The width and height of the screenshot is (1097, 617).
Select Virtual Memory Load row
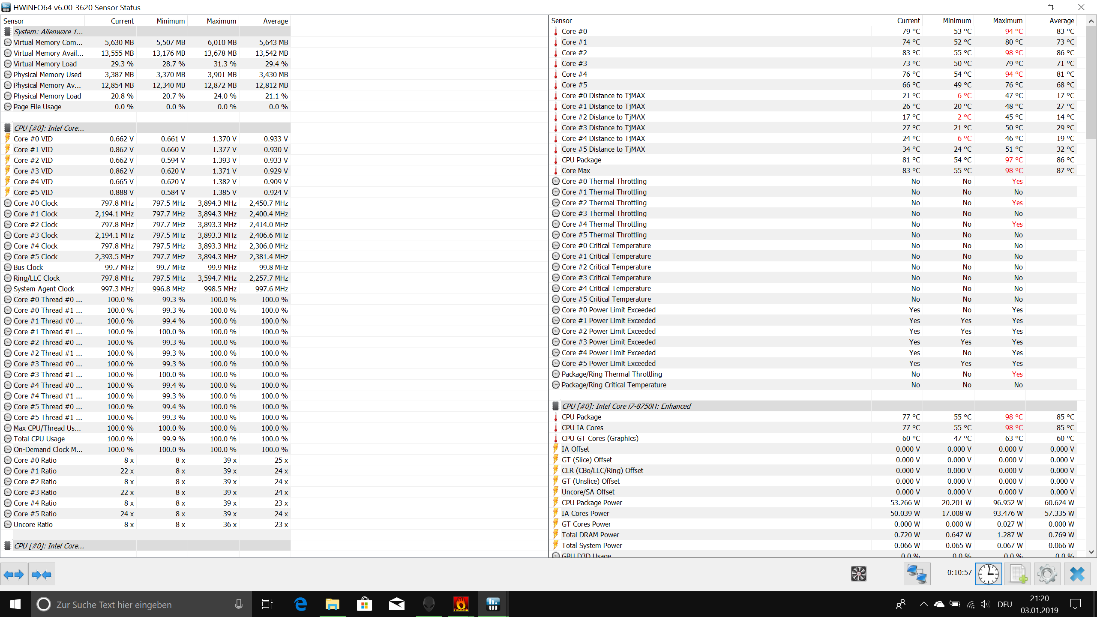click(146, 64)
